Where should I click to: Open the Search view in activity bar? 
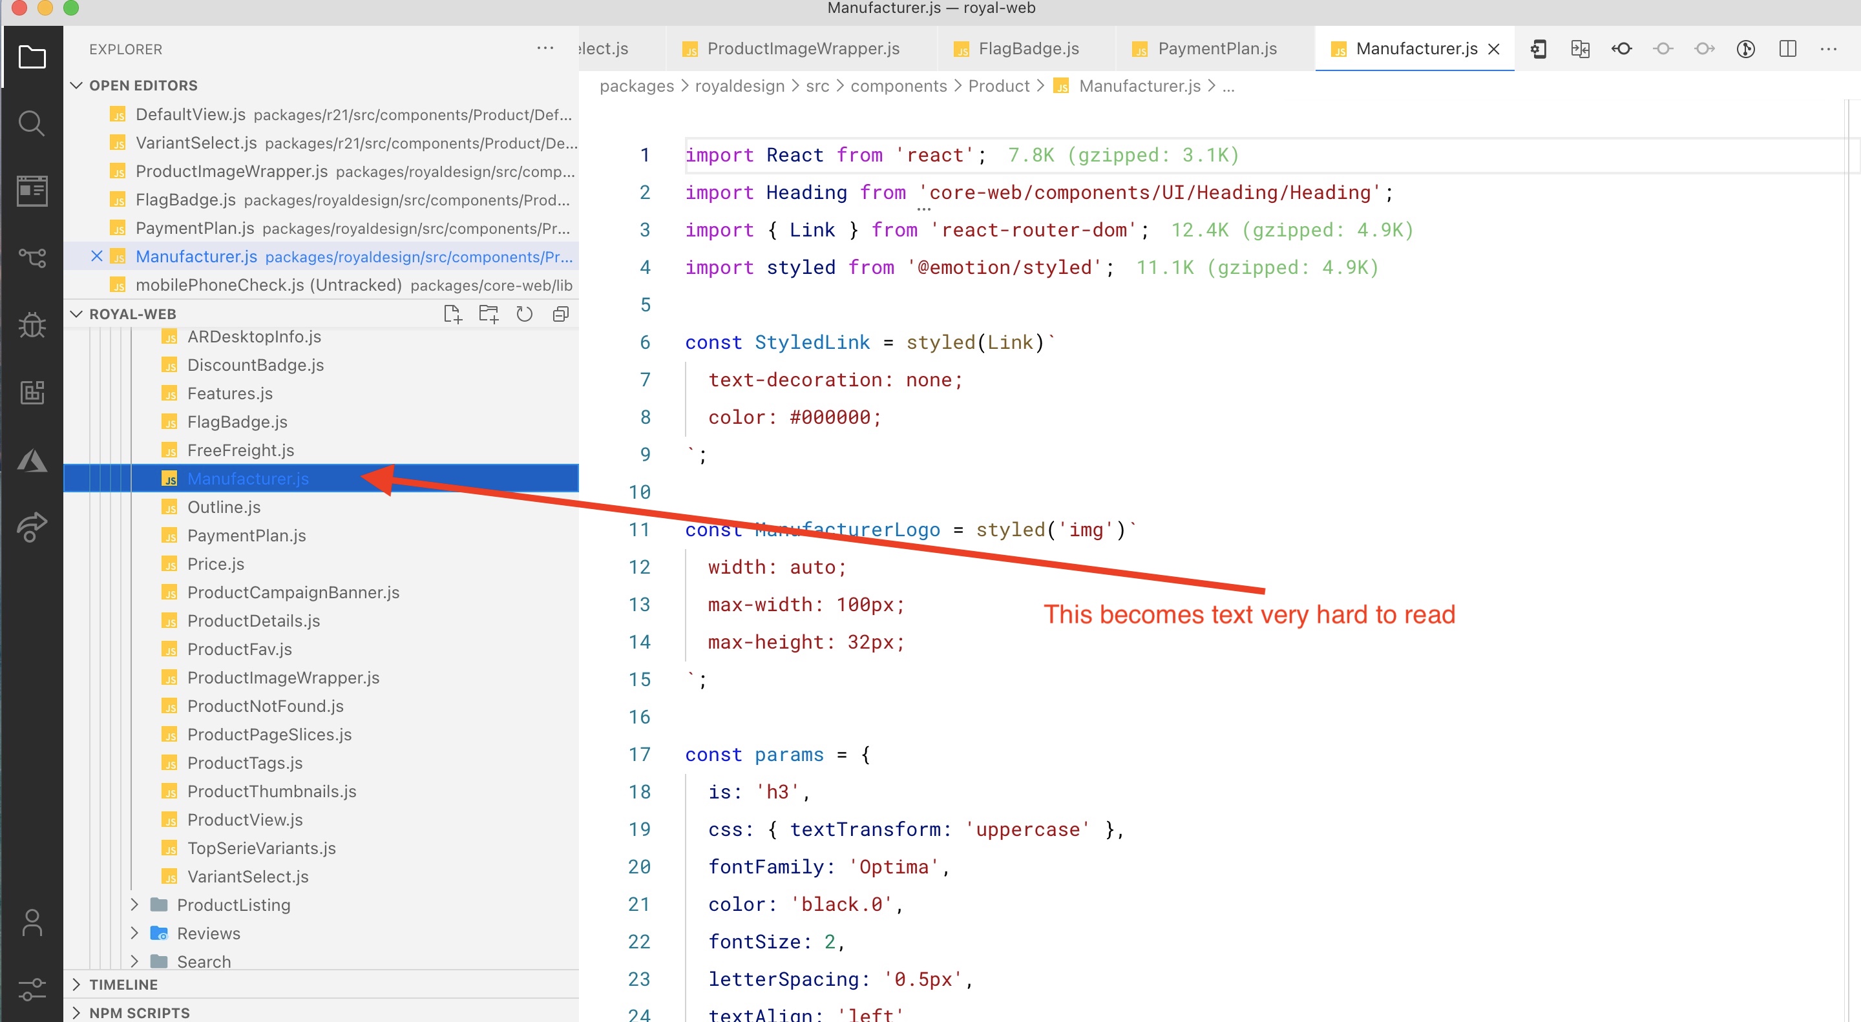31,123
